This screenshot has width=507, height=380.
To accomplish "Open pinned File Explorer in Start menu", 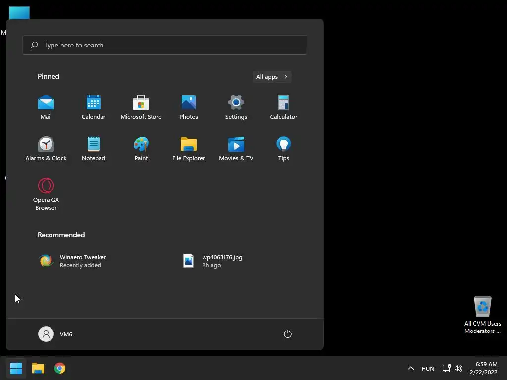I will (189, 148).
